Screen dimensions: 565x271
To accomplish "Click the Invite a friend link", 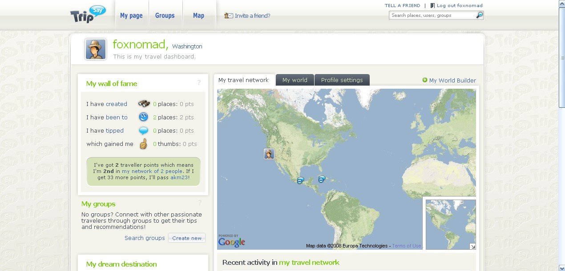I will 253,16.
